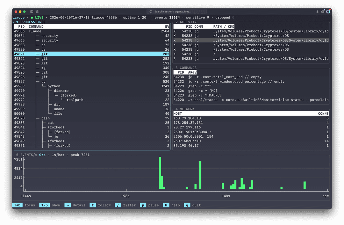This screenshot has height=225, width=344.
Task: Select command 54223 grep -c ^[MADRC]
Action: pyautogui.click(x=251, y=95)
